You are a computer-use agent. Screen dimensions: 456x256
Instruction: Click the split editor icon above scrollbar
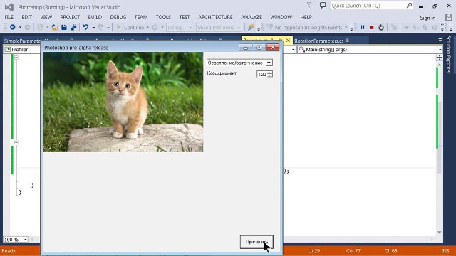(x=440, y=58)
